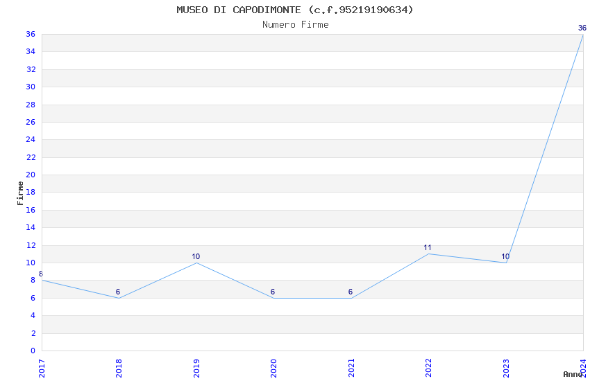This screenshot has width=590, height=381.
Task: Select the 2019 year label
Action: pos(196,369)
